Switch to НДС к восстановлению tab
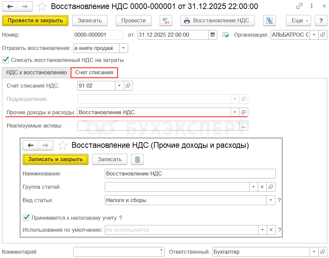329x258 pixels. [x=37, y=73]
